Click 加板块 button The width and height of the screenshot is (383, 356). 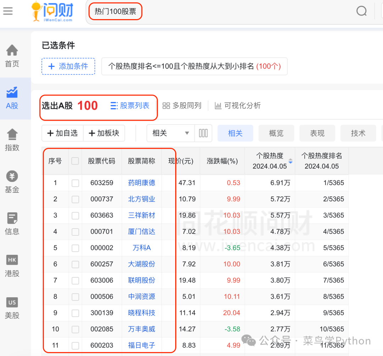point(104,133)
